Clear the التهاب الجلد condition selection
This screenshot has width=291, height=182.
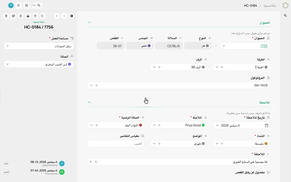point(96,126)
